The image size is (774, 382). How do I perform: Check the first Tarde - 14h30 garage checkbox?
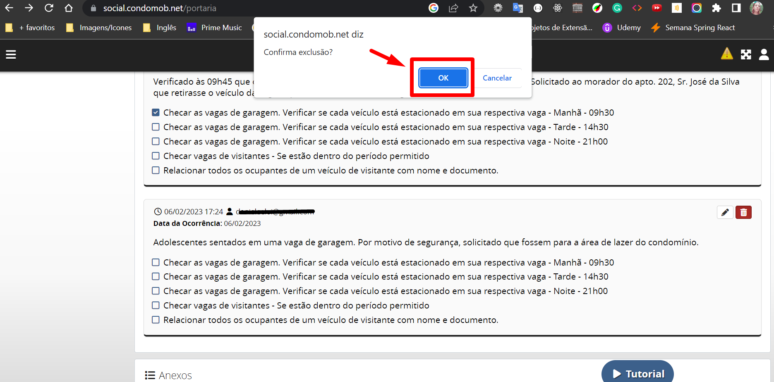pos(156,127)
